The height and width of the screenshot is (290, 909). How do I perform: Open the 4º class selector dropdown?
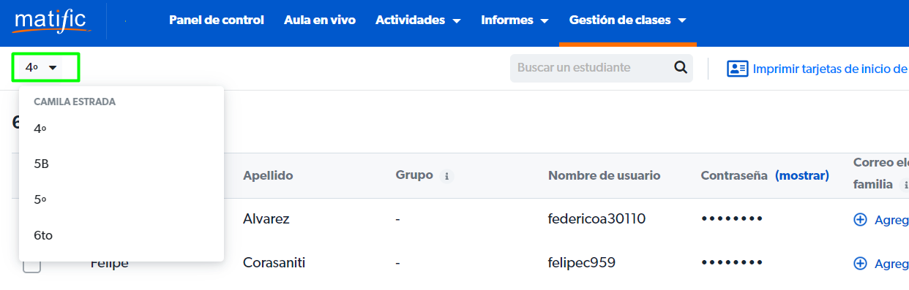pyautogui.click(x=45, y=67)
